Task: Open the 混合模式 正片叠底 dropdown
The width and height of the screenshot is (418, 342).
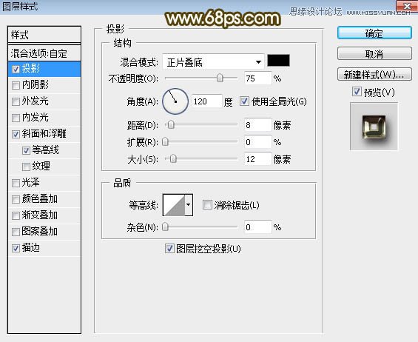Action: click(x=213, y=62)
